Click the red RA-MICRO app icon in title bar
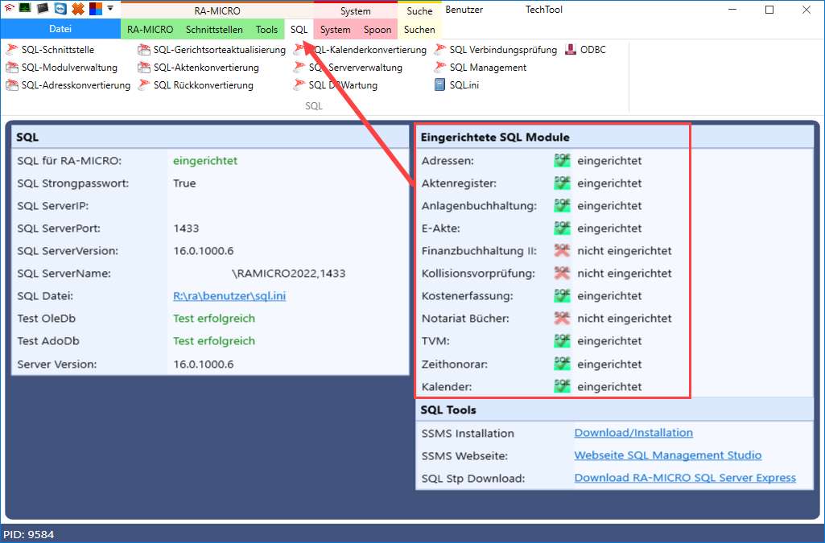Viewport: 825px width, 543px height. [9, 7]
